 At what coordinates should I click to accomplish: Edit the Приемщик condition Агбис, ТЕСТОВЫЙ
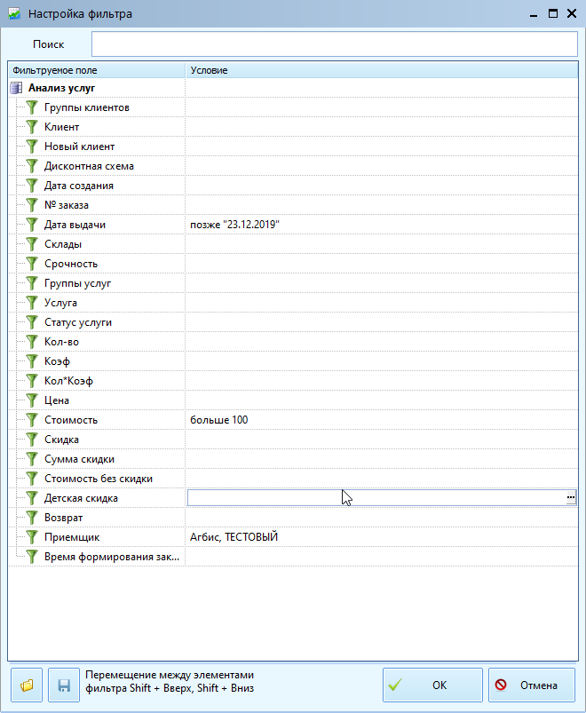[234, 537]
